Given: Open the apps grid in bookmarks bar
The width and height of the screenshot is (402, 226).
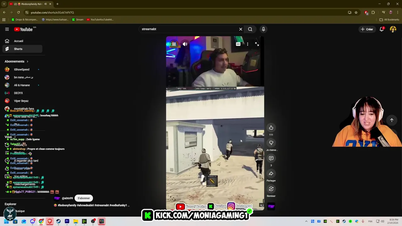Looking at the screenshot, I should tap(4, 19).
